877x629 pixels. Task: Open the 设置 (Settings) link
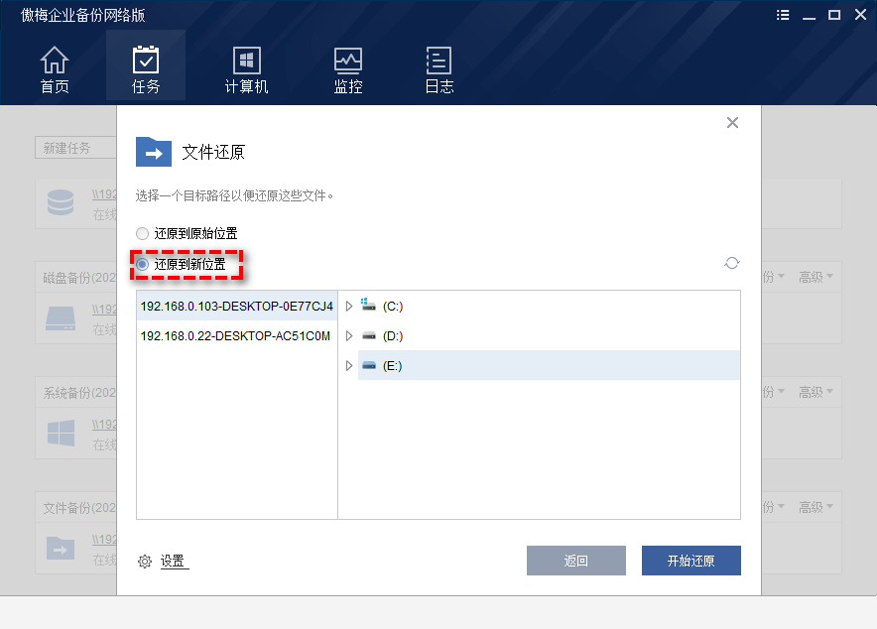pyautogui.click(x=173, y=561)
